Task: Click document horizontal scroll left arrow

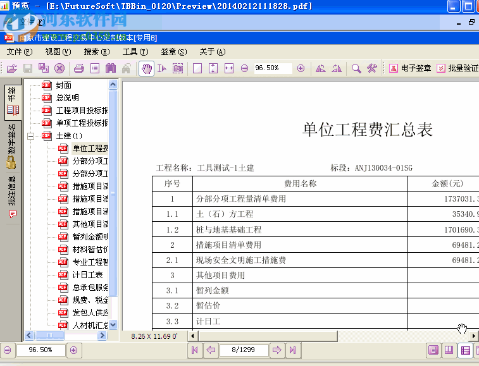Action: coord(192,336)
